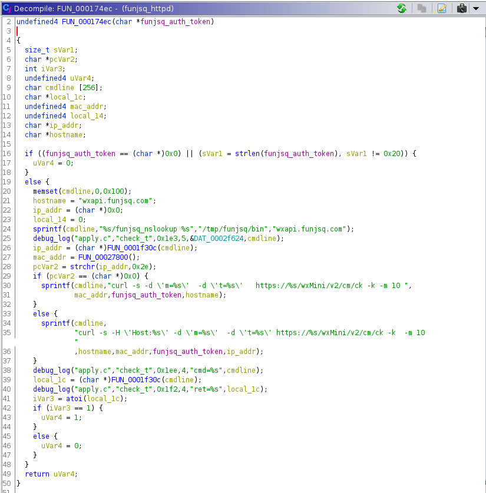This screenshot has width=486, height=493.
Task: Click iVar3 == 1 condition on line 42
Action: click(70, 408)
